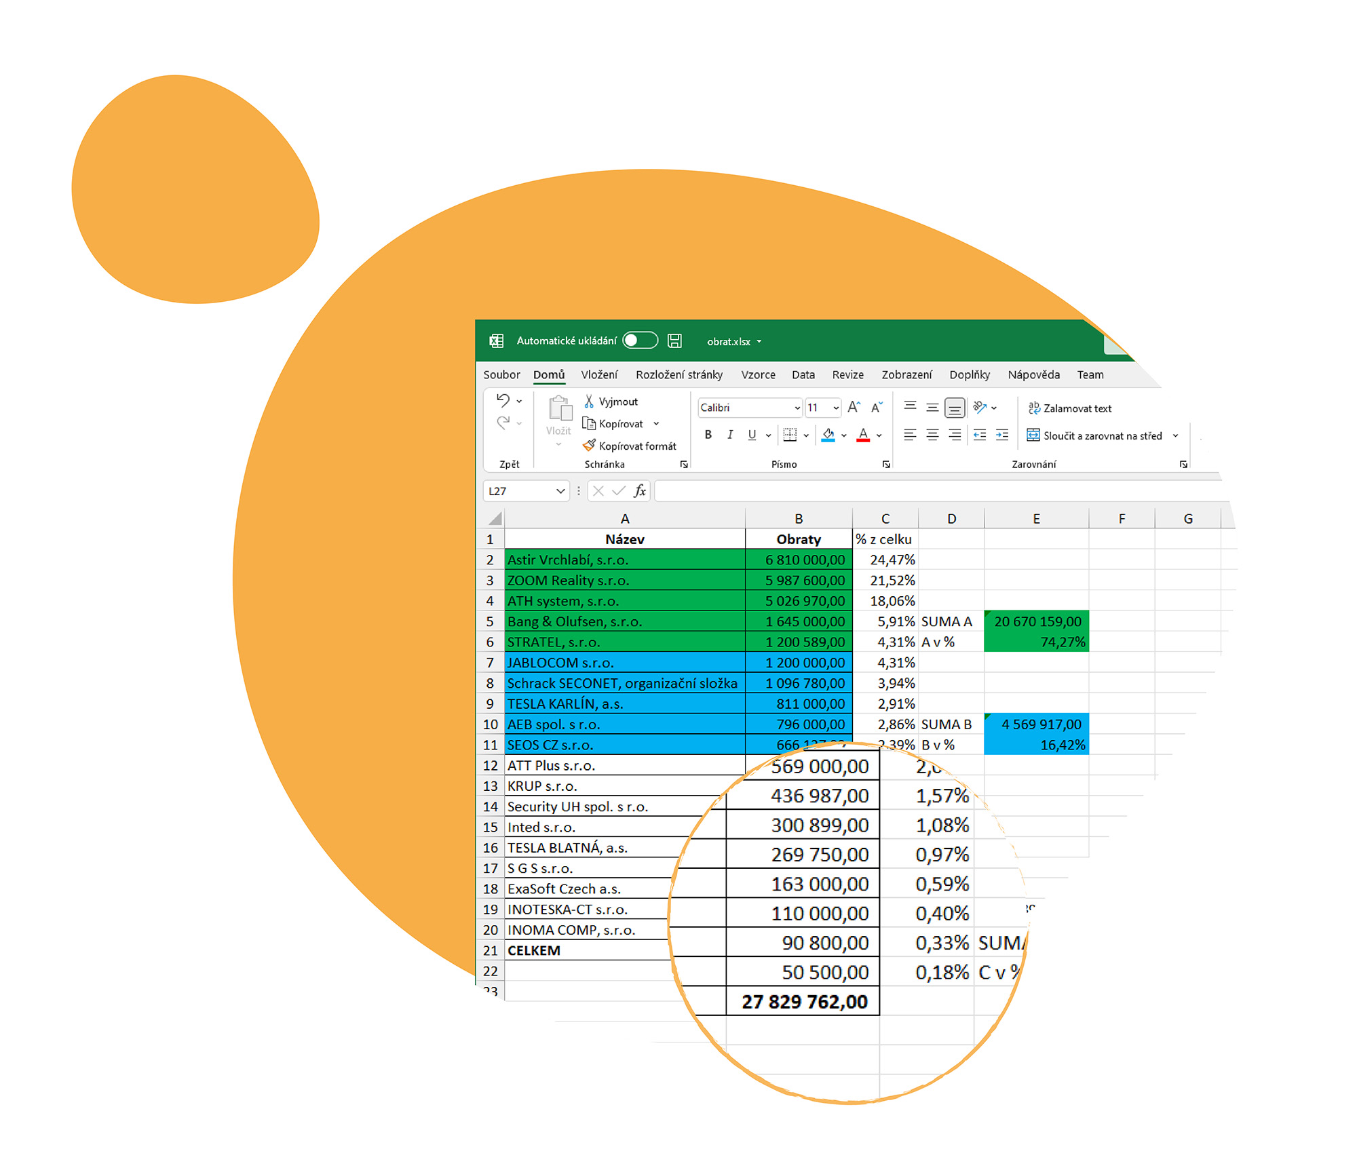
Task: Open the Calibri font name dropdown
Action: 797,408
